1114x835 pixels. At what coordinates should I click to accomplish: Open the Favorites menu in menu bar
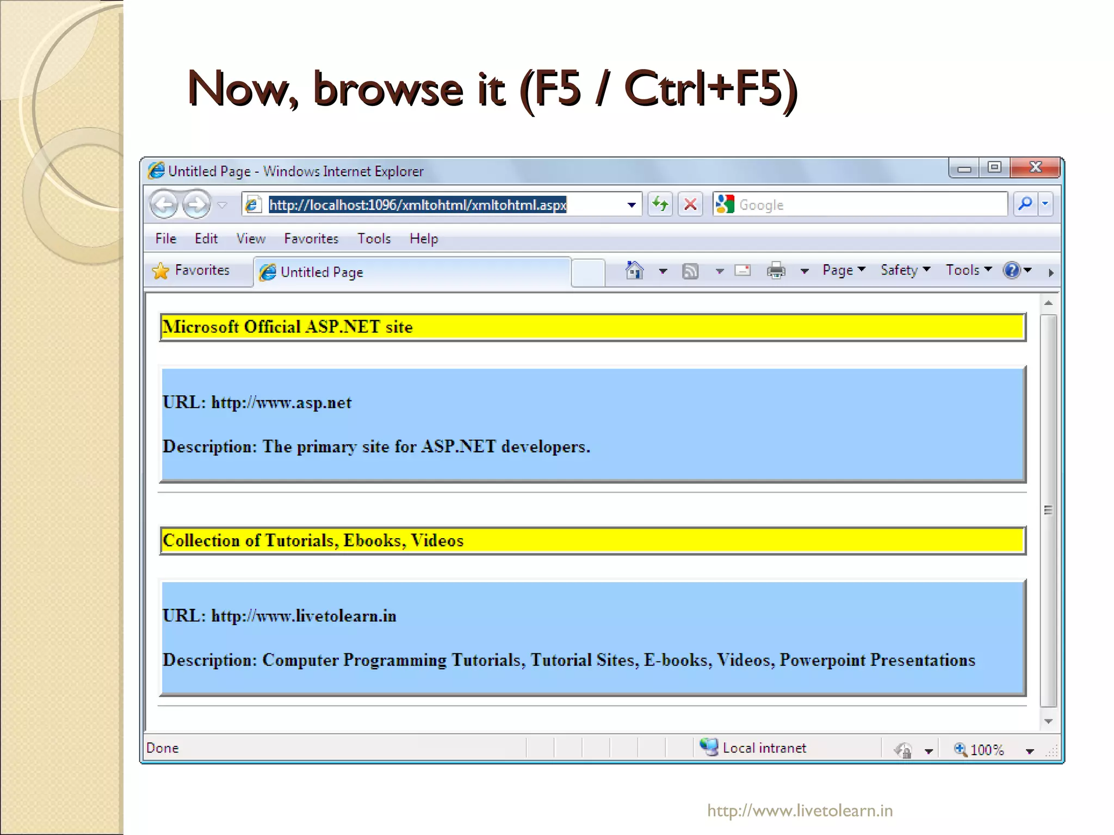click(311, 238)
